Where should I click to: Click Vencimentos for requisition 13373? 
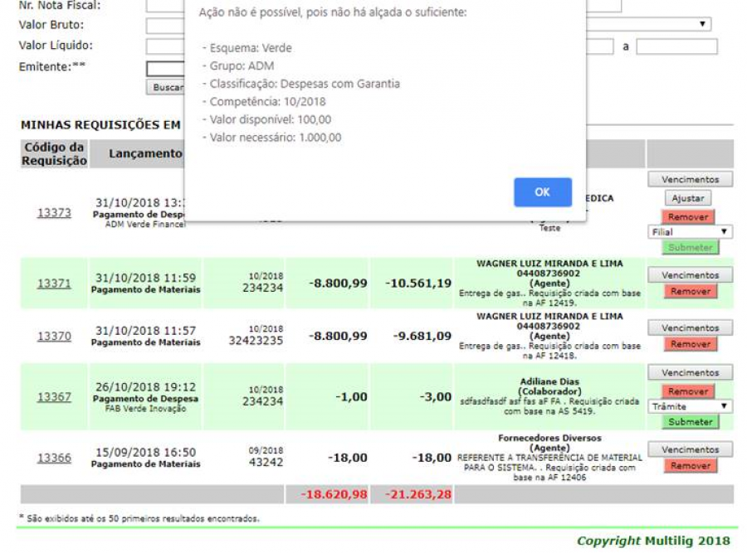[690, 180]
